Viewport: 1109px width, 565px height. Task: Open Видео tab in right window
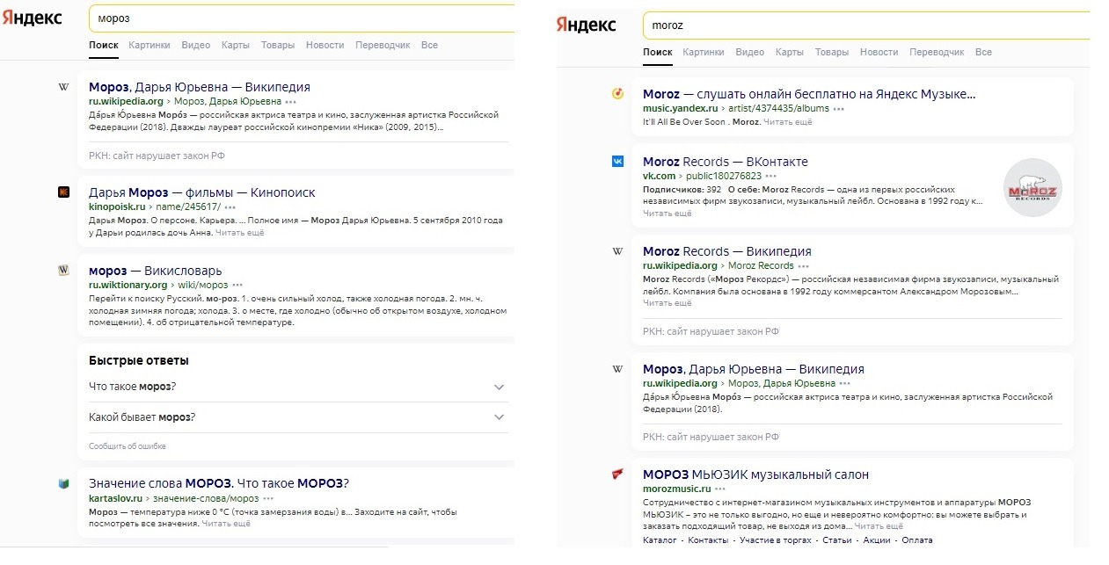point(750,52)
